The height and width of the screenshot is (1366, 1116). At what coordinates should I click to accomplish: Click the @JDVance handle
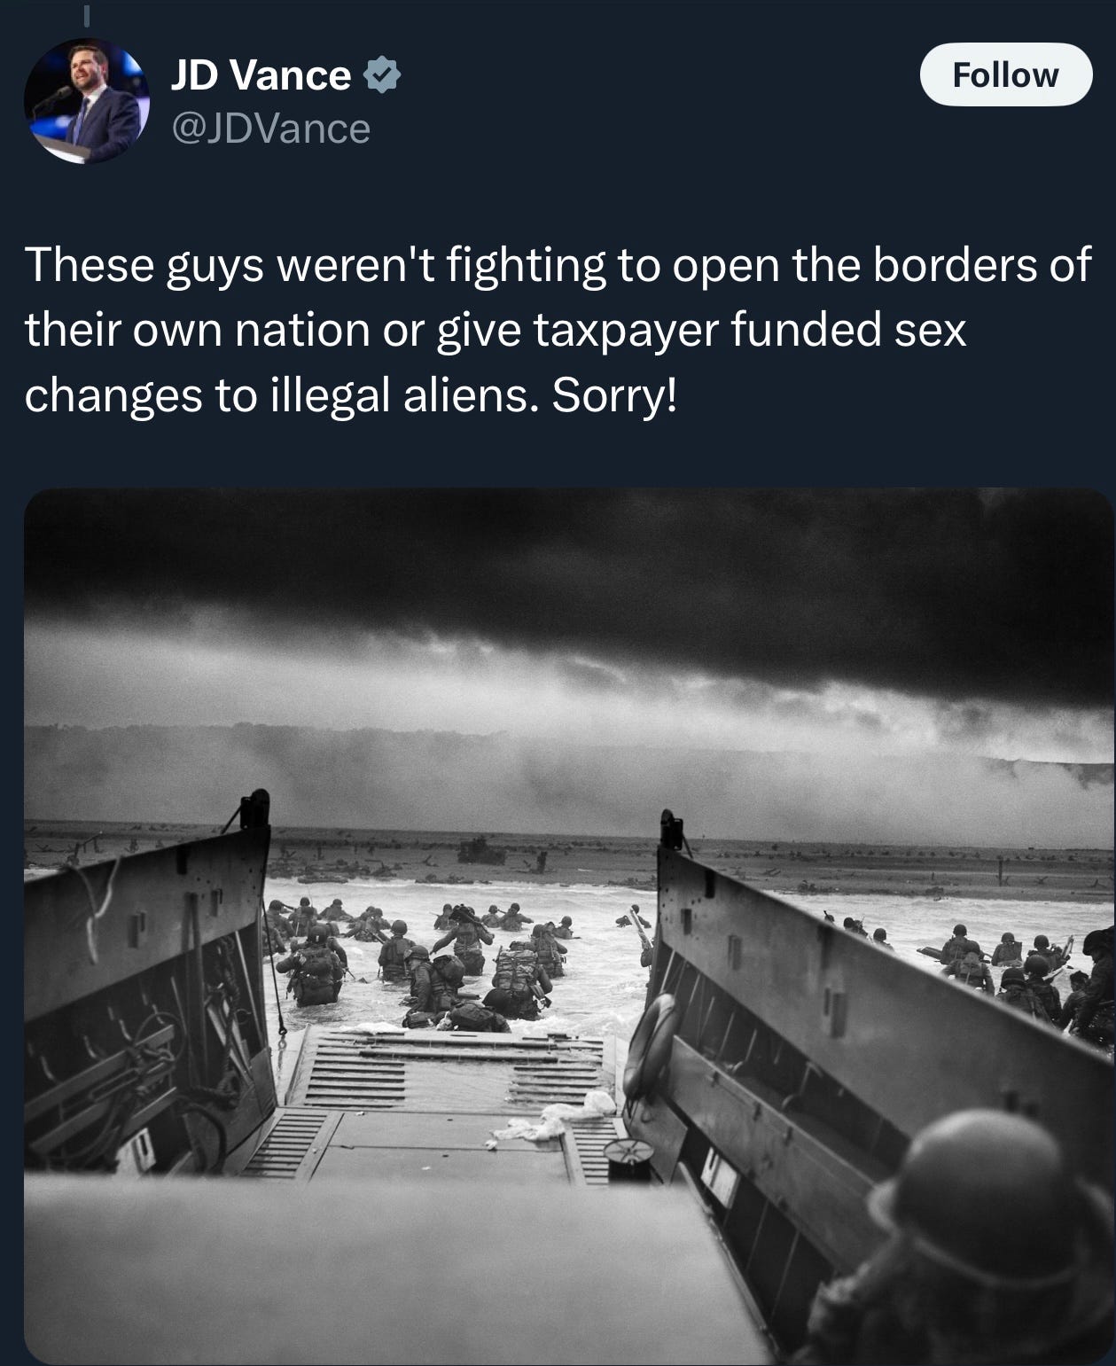pyautogui.click(x=269, y=129)
